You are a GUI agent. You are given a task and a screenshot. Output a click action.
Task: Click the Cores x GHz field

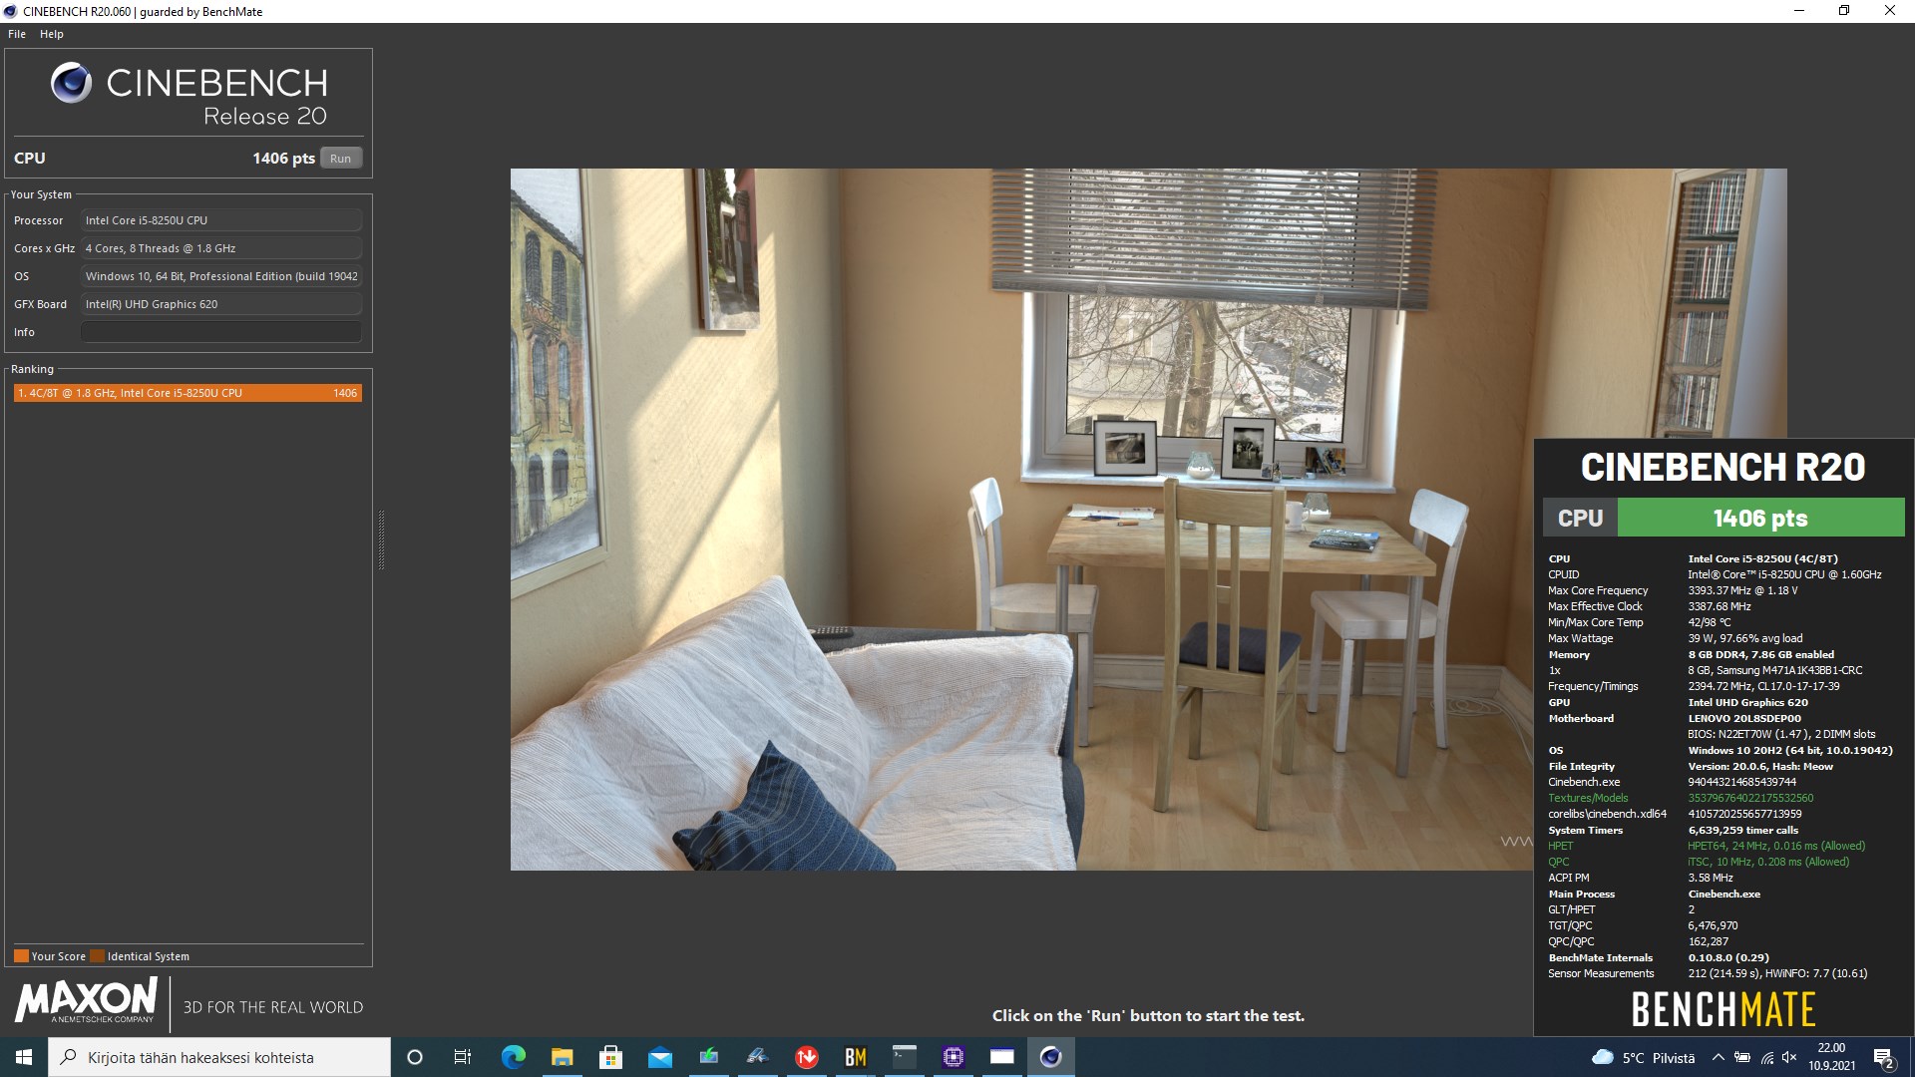coord(220,248)
